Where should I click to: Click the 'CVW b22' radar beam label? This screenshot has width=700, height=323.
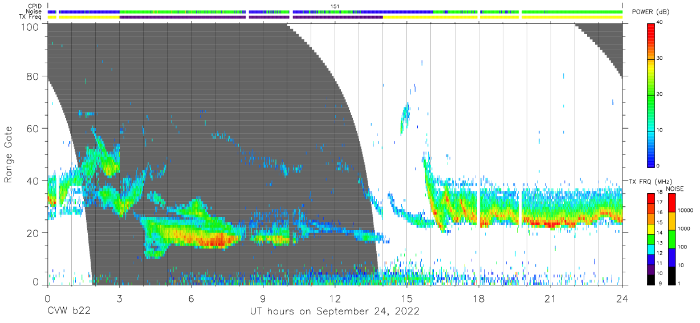pyautogui.click(x=69, y=312)
